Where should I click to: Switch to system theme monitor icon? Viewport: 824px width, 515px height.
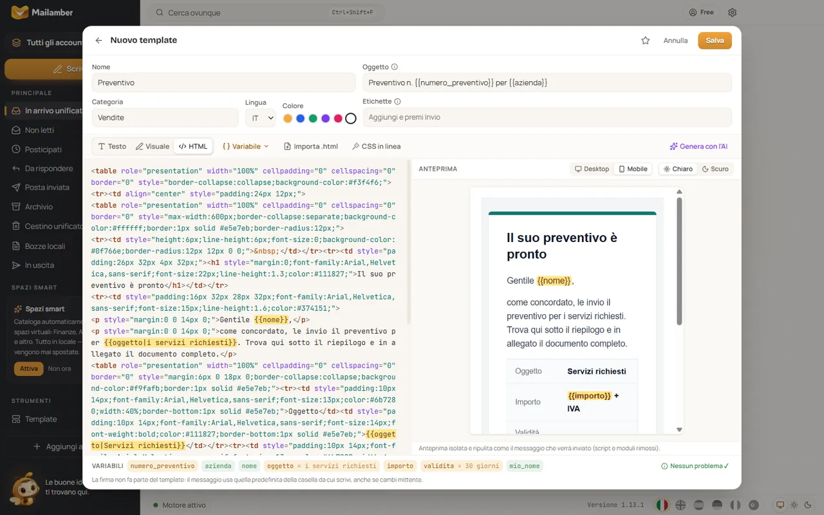(780, 505)
